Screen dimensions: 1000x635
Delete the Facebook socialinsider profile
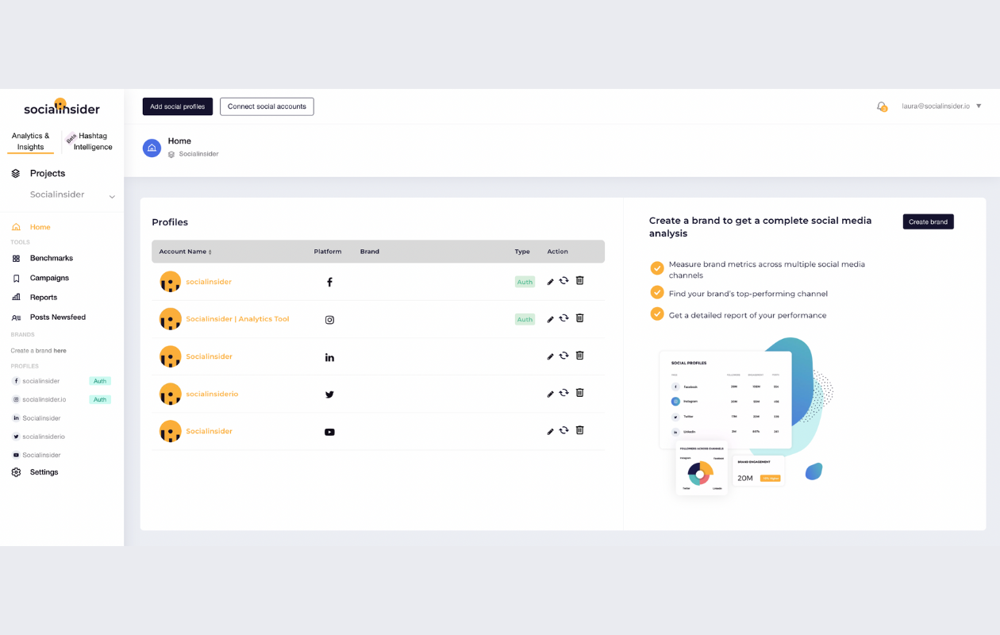[579, 280]
